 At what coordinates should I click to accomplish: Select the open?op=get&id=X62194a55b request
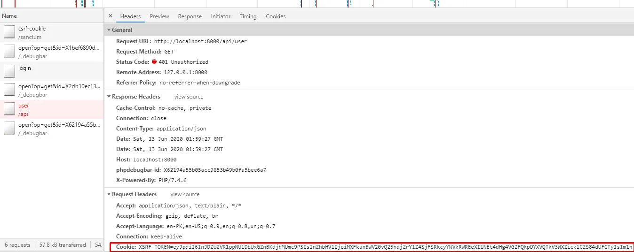point(52,129)
